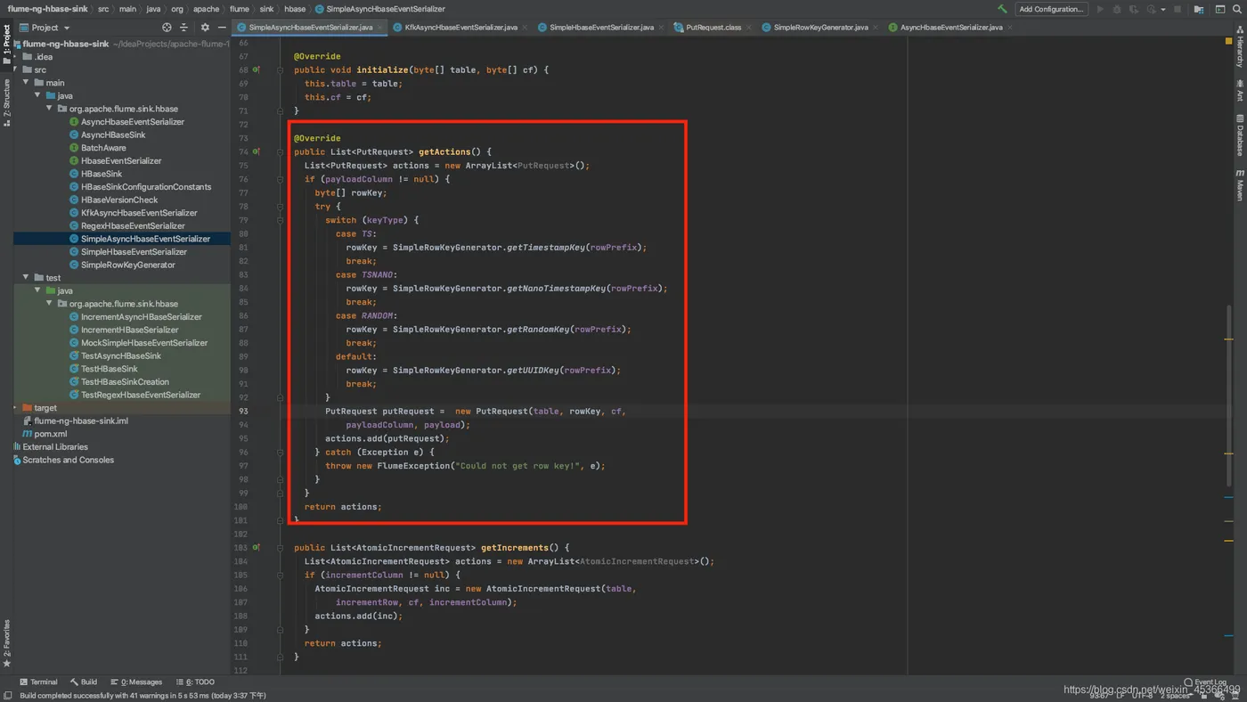Open the Project view dropdown
This screenshot has height=702, width=1247.
click(x=45, y=28)
